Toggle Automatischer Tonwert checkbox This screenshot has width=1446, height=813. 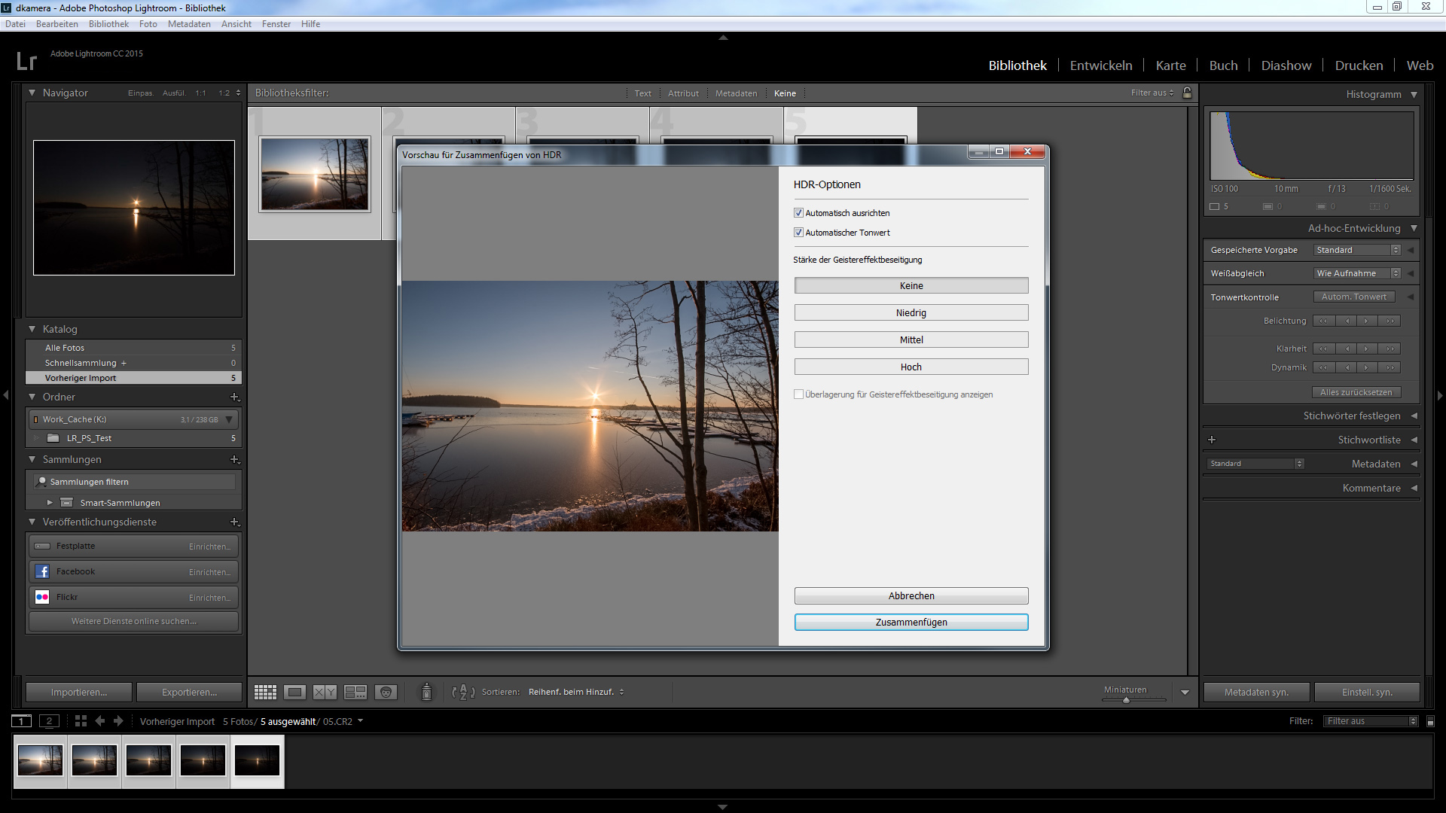[x=798, y=233]
